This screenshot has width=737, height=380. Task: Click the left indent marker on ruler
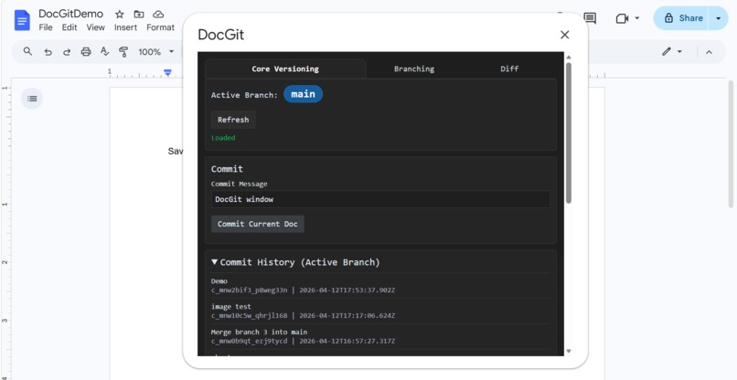pos(168,73)
